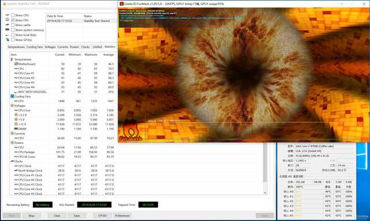This screenshot has height=221, width=370.
Task: Open CPUID from the bottom button
Action: pos(102,216)
